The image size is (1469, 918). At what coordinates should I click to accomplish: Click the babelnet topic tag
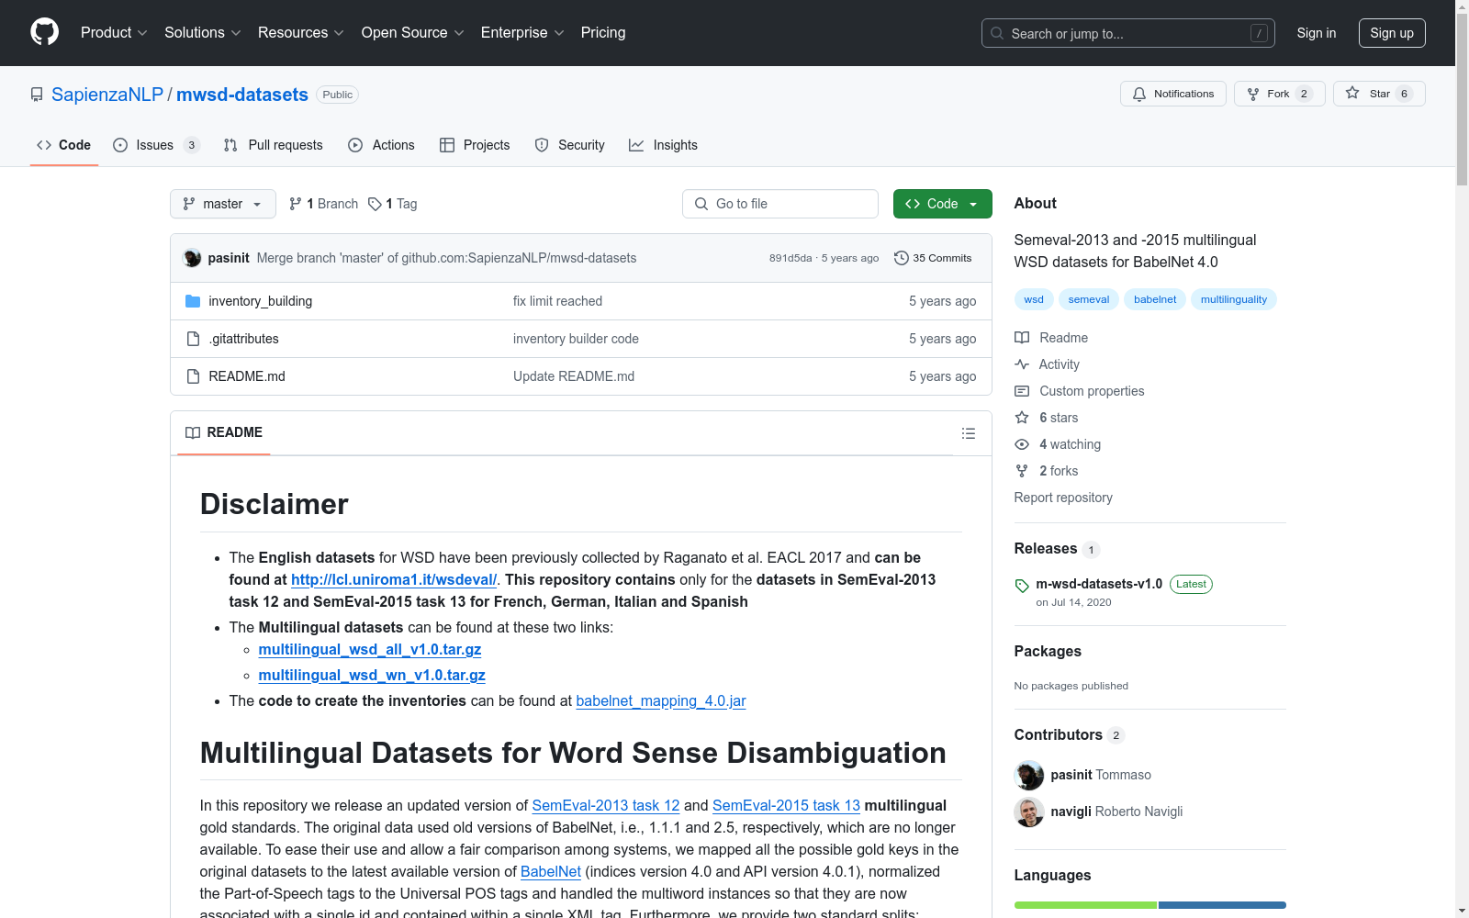click(x=1155, y=299)
